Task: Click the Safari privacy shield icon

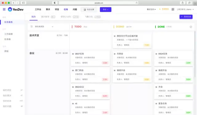Action: pyautogui.click(x=55, y=3)
